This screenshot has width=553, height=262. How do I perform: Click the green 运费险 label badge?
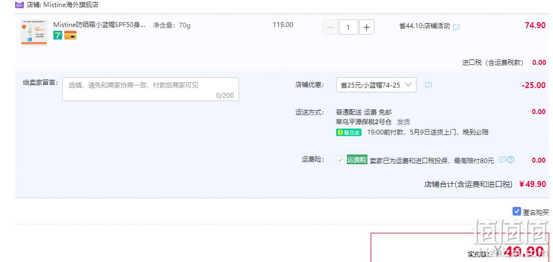coord(357,159)
